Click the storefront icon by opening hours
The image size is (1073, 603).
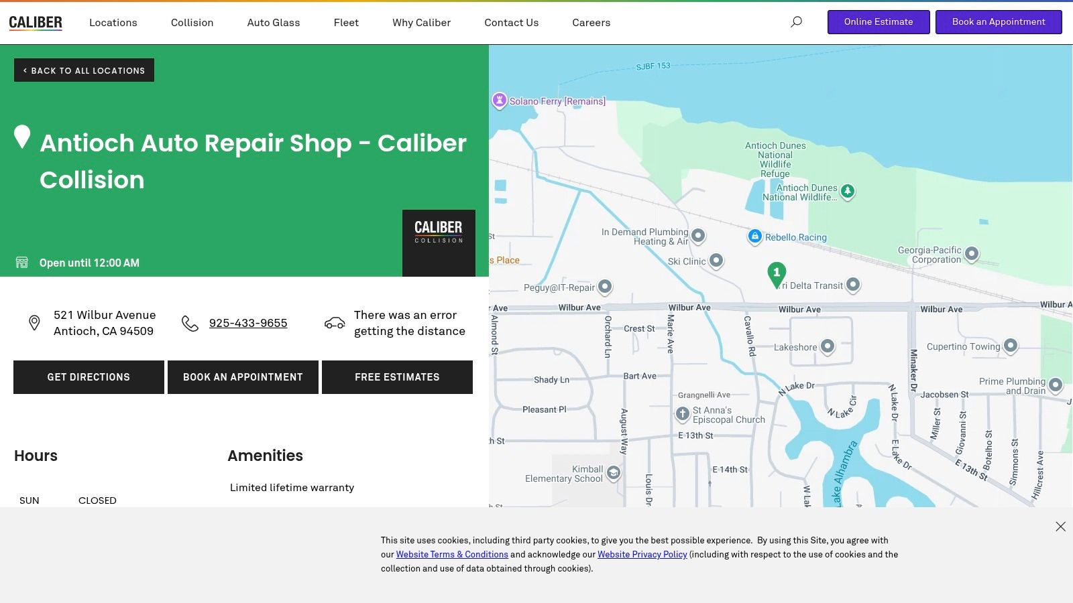coord(22,262)
